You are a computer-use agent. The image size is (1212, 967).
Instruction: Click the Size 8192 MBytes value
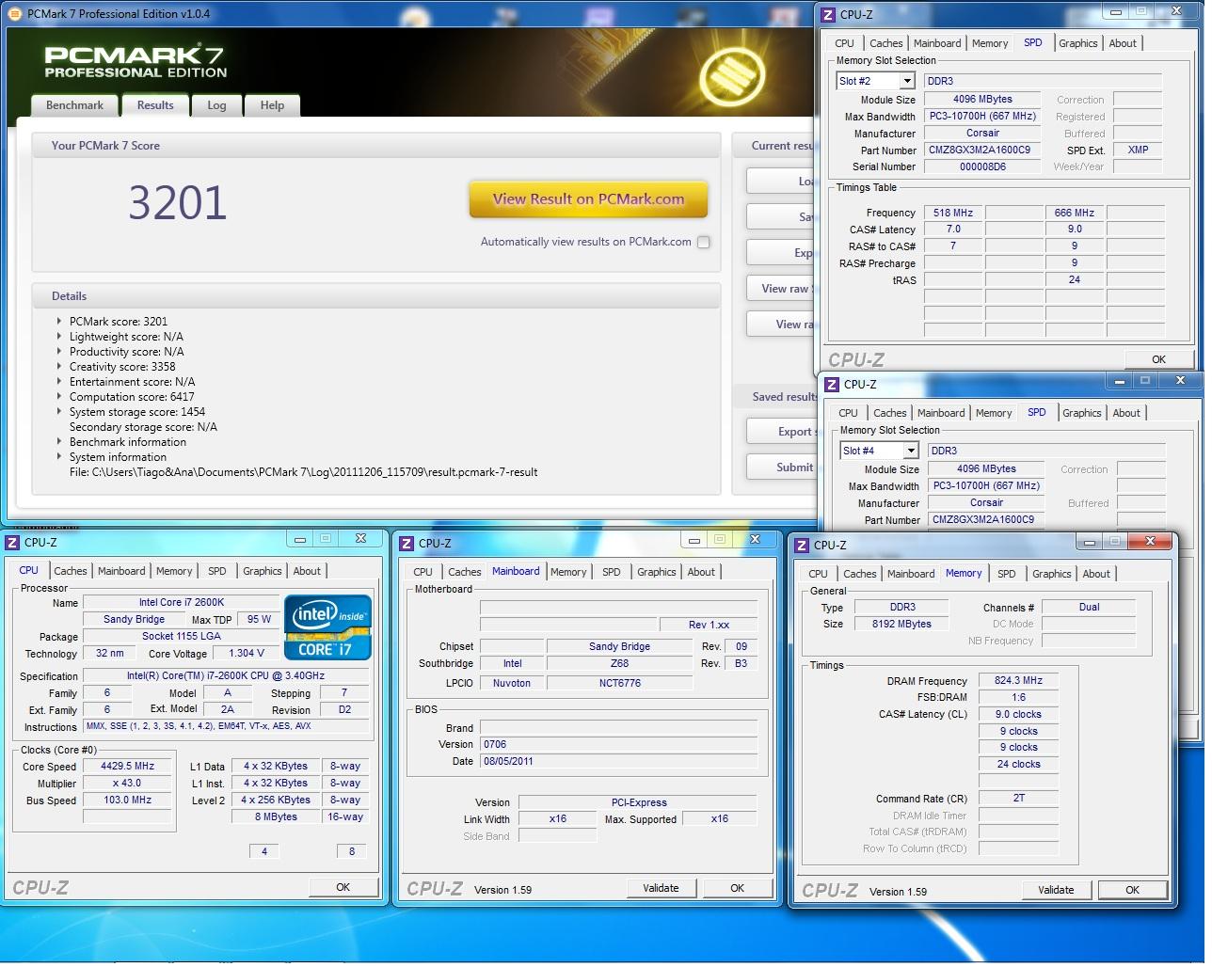coord(901,625)
